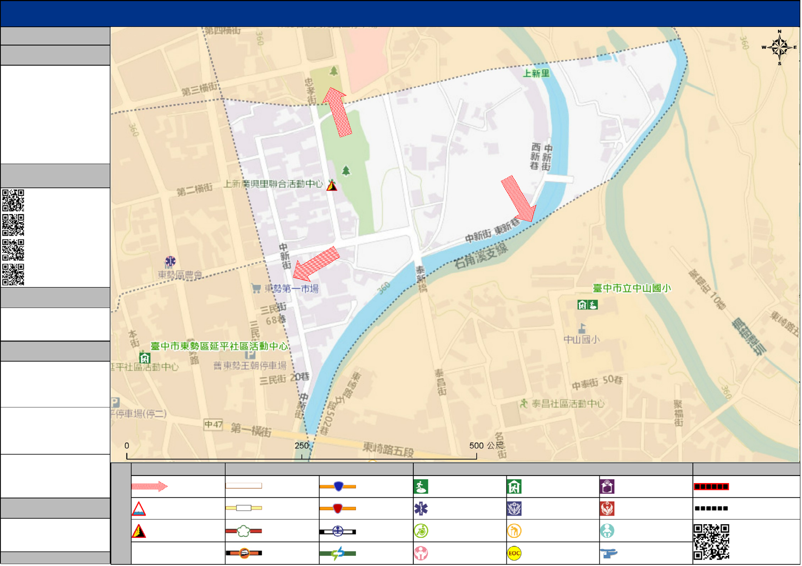Screen dimensions: 802x566
Task: Click the 中47 route sign
Action: [x=213, y=425]
